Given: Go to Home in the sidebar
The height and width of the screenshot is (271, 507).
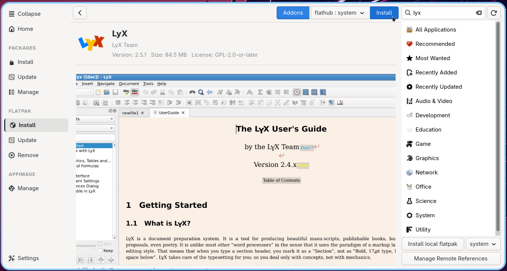Looking at the screenshot, I should pos(36,29).
